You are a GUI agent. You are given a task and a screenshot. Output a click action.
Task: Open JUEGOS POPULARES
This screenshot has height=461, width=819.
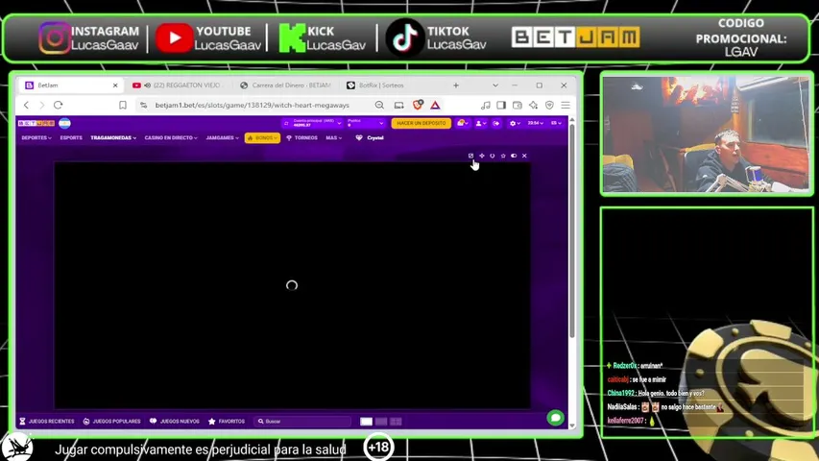pyautogui.click(x=111, y=422)
